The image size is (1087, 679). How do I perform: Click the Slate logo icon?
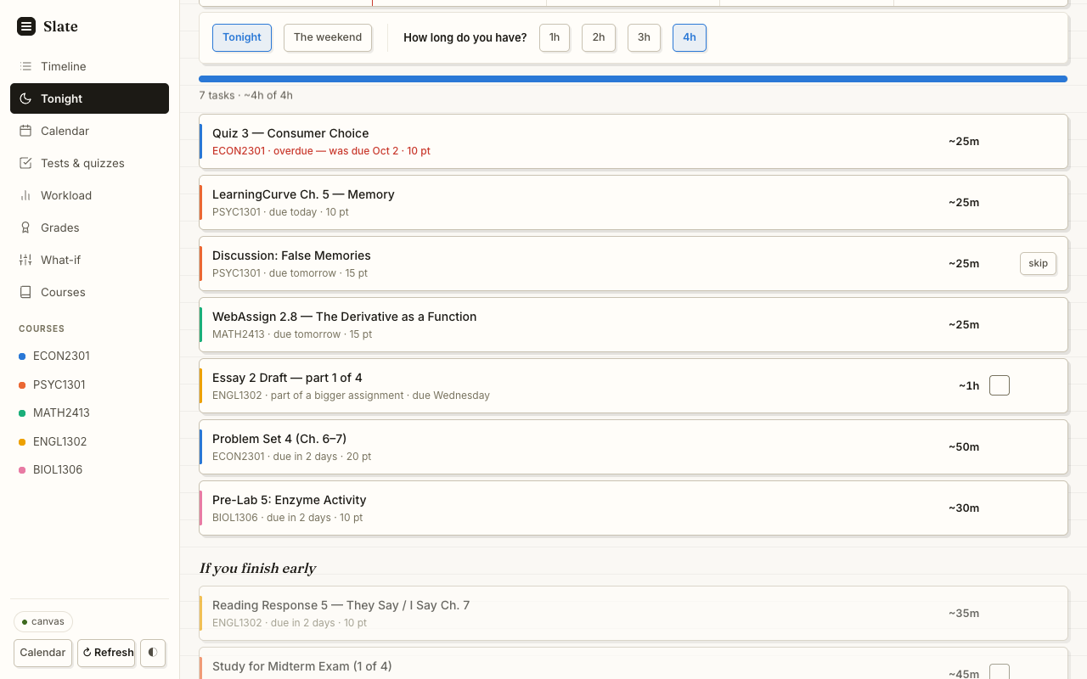(26, 26)
